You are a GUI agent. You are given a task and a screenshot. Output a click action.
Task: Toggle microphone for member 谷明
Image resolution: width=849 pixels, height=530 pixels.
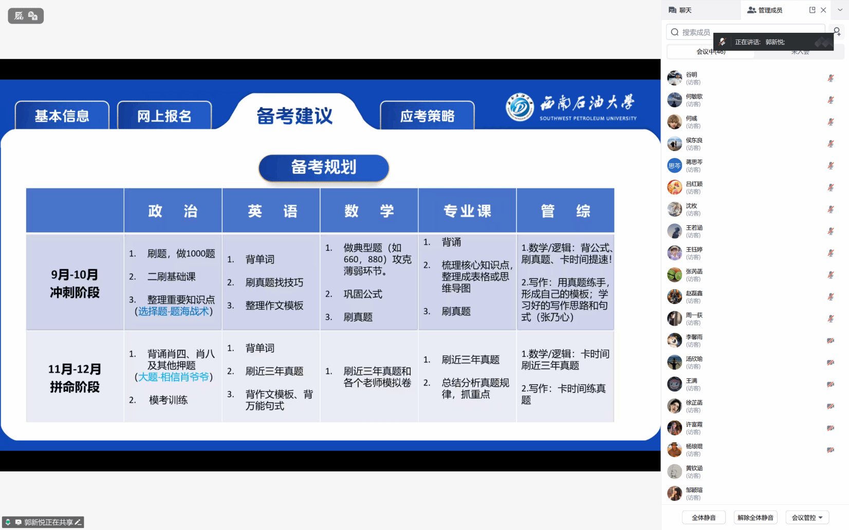[830, 78]
